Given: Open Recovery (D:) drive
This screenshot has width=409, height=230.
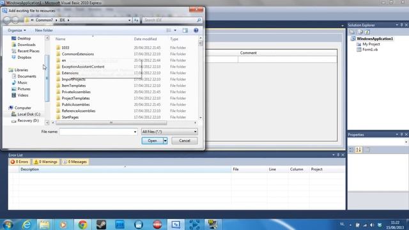Looking at the screenshot, I should click(28, 121).
